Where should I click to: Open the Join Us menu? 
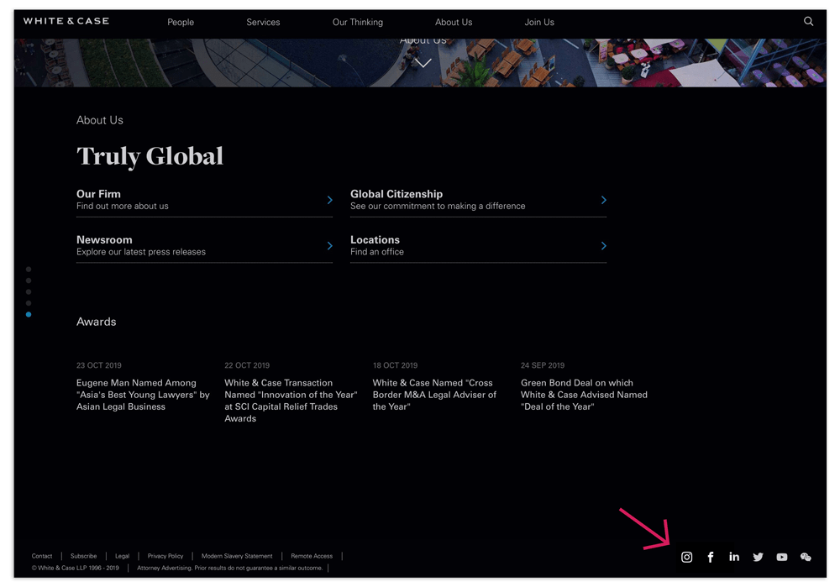539,22
